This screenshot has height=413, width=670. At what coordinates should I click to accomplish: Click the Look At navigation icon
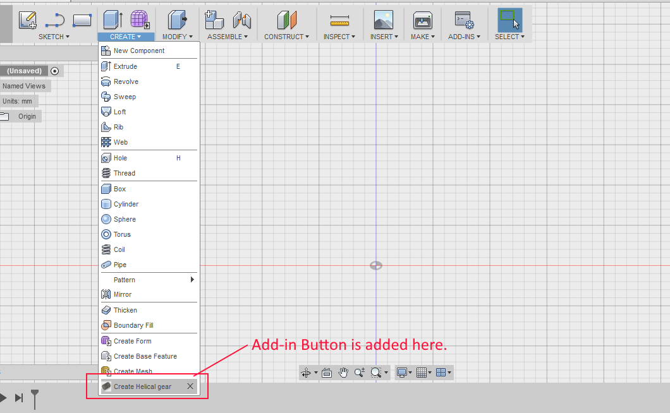[327, 373]
